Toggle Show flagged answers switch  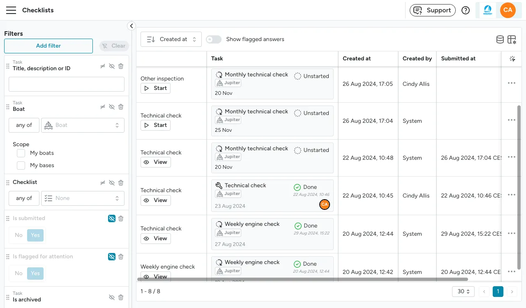(x=214, y=39)
